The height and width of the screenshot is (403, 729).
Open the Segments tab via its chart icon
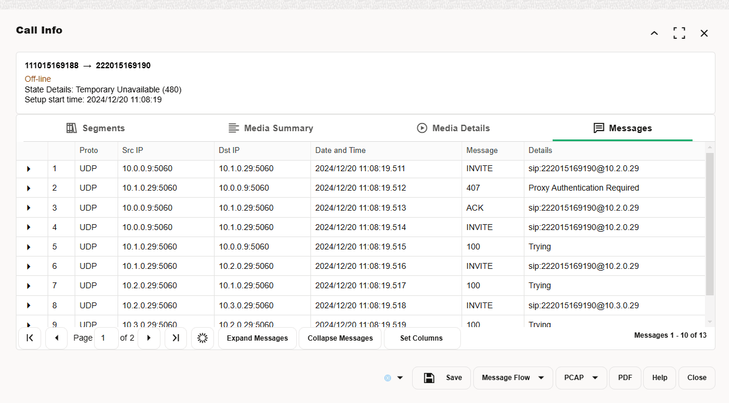(71, 128)
